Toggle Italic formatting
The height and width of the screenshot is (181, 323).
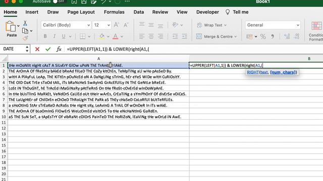click(x=55, y=37)
